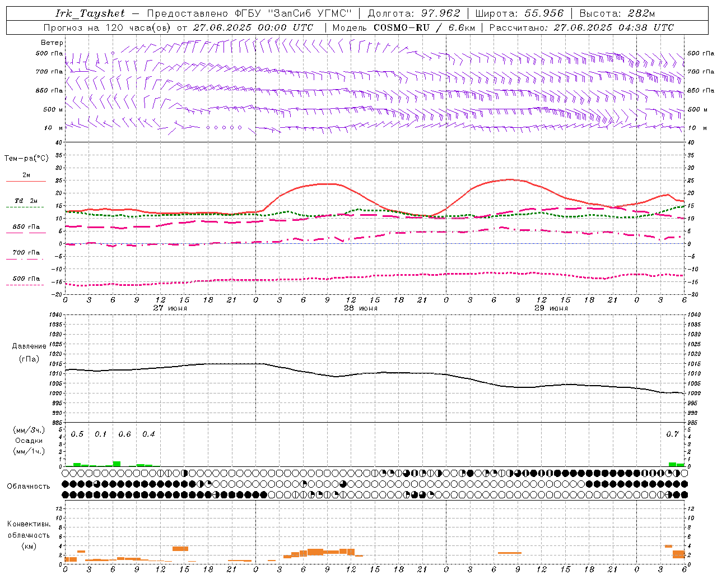This screenshot has width=717, height=574.
Task: Click the "Широта: 55.956" header field
Action: [x=519, y=13]
